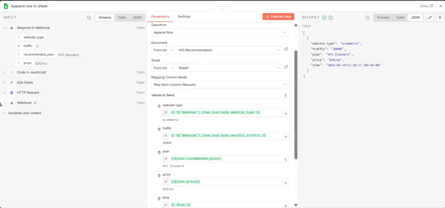Click the Edit Fields pencil icon
Viewport: 445px width, 208px height.
coord(12,82)
